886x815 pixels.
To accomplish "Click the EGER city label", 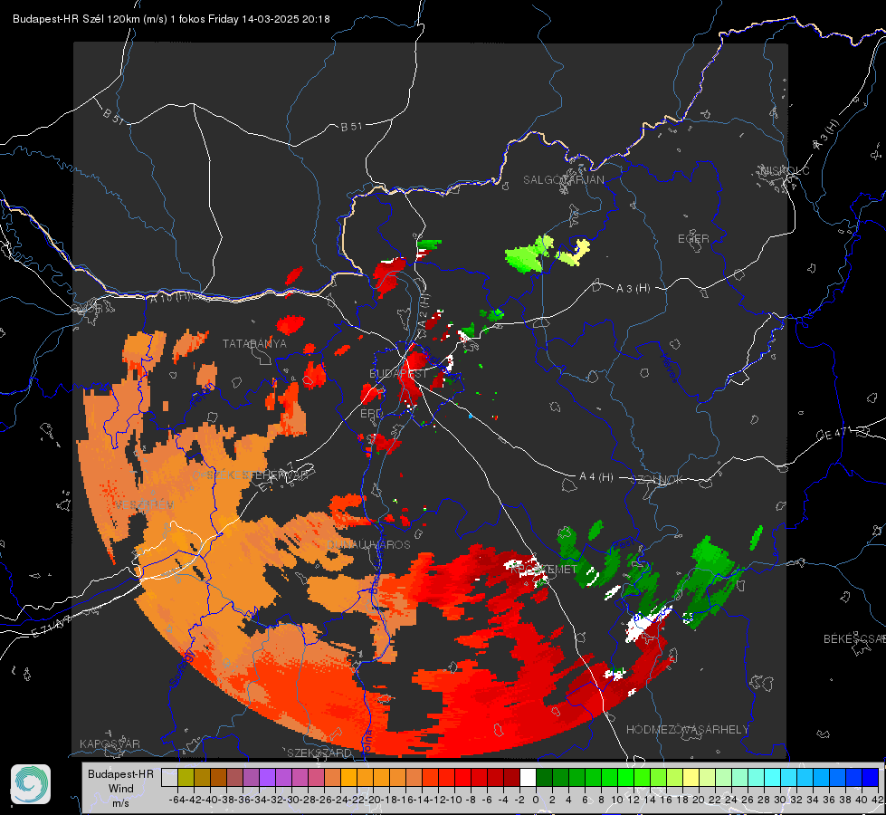I will (x=693, y=239).
